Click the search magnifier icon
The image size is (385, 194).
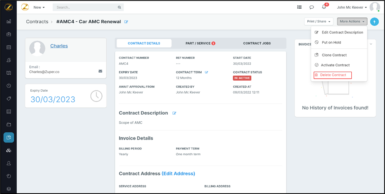click(119, 8)
